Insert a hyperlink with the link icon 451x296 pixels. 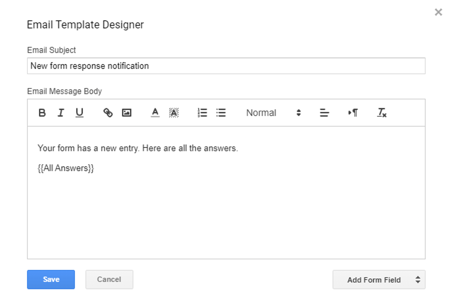point(108,113)
